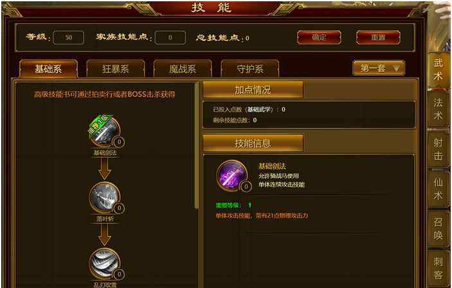This screenshot has height=288, width=452.
Task: Open the 召唤 side category
Action: point(438,229)
